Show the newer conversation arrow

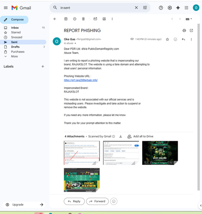[x=172, y=19]
